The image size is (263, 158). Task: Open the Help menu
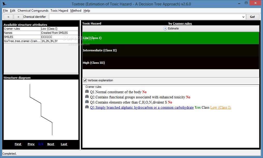coord(87,11)
